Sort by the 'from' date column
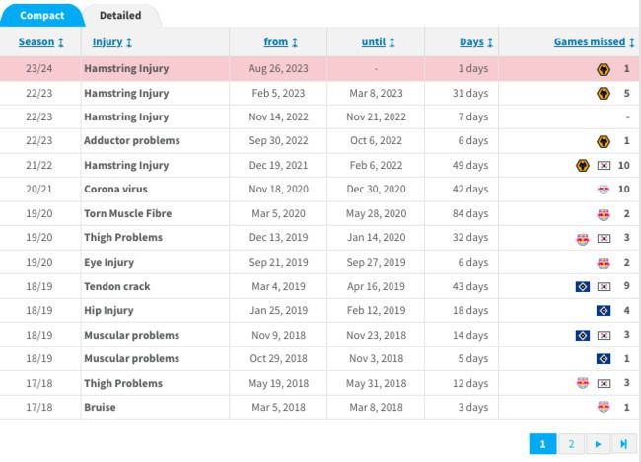The image size is (641, 462). [x=281, y=42]
